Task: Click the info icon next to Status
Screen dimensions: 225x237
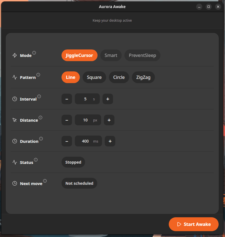Action: [36, 160]
